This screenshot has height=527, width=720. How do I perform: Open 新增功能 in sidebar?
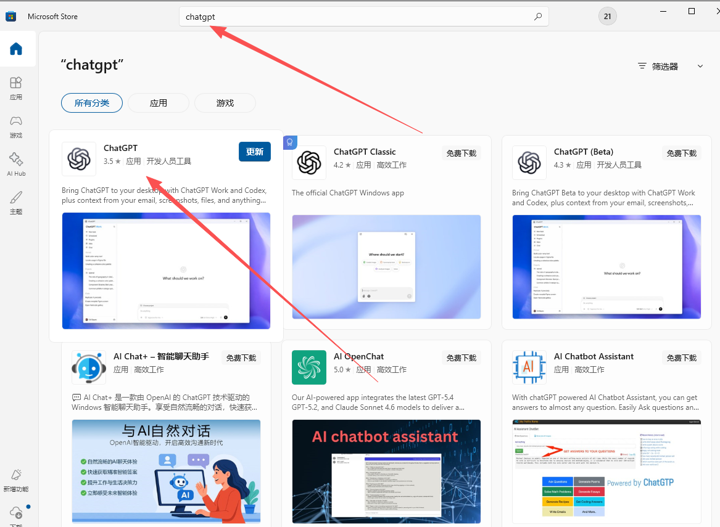[16, 480]
